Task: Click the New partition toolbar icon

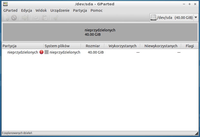Action: coord(6,18)
